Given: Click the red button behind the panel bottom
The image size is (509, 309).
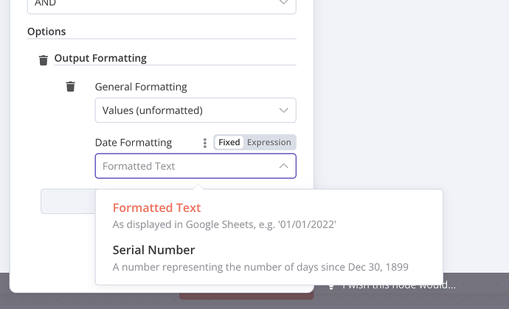Looking at the screenshot, I should click(x=246, y=295).
